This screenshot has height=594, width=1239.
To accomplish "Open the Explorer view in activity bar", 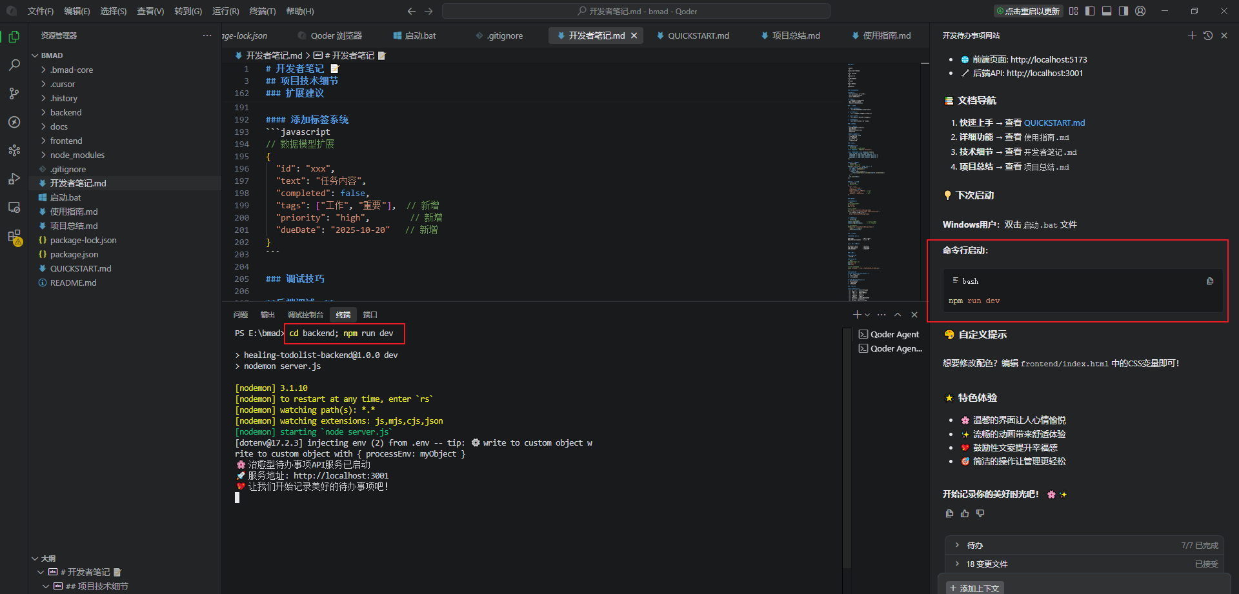I will coord(14,37).
